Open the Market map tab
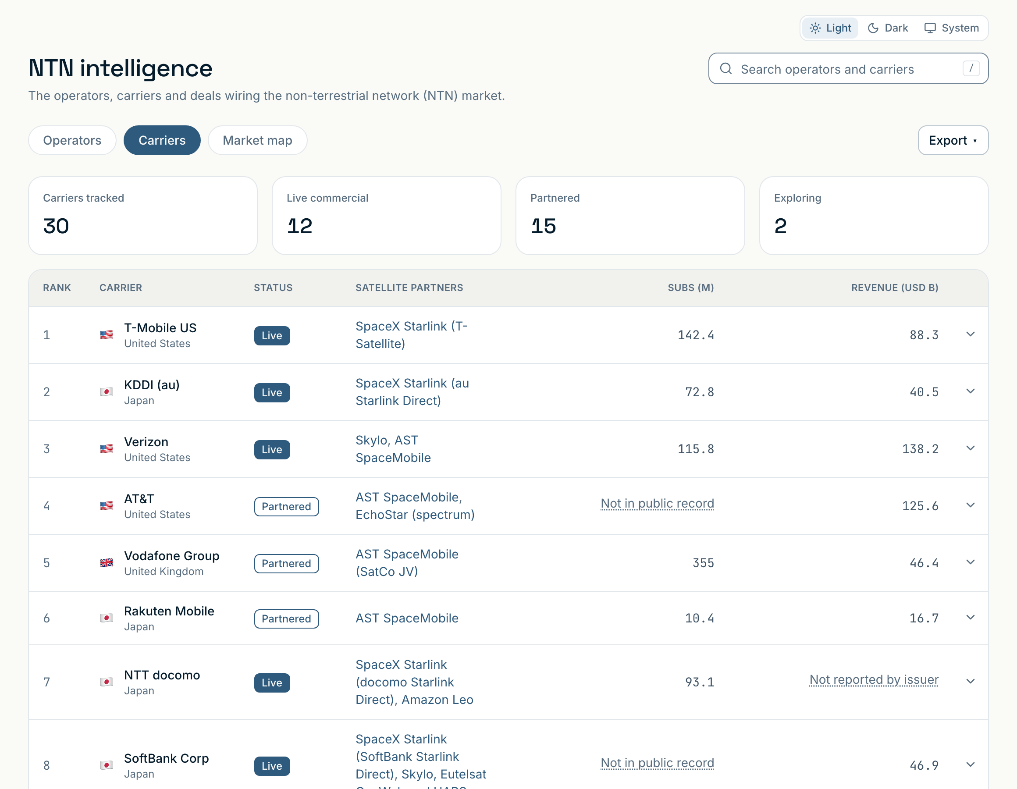The width and height of the screenshot is (1017, 789). (257, 140)
